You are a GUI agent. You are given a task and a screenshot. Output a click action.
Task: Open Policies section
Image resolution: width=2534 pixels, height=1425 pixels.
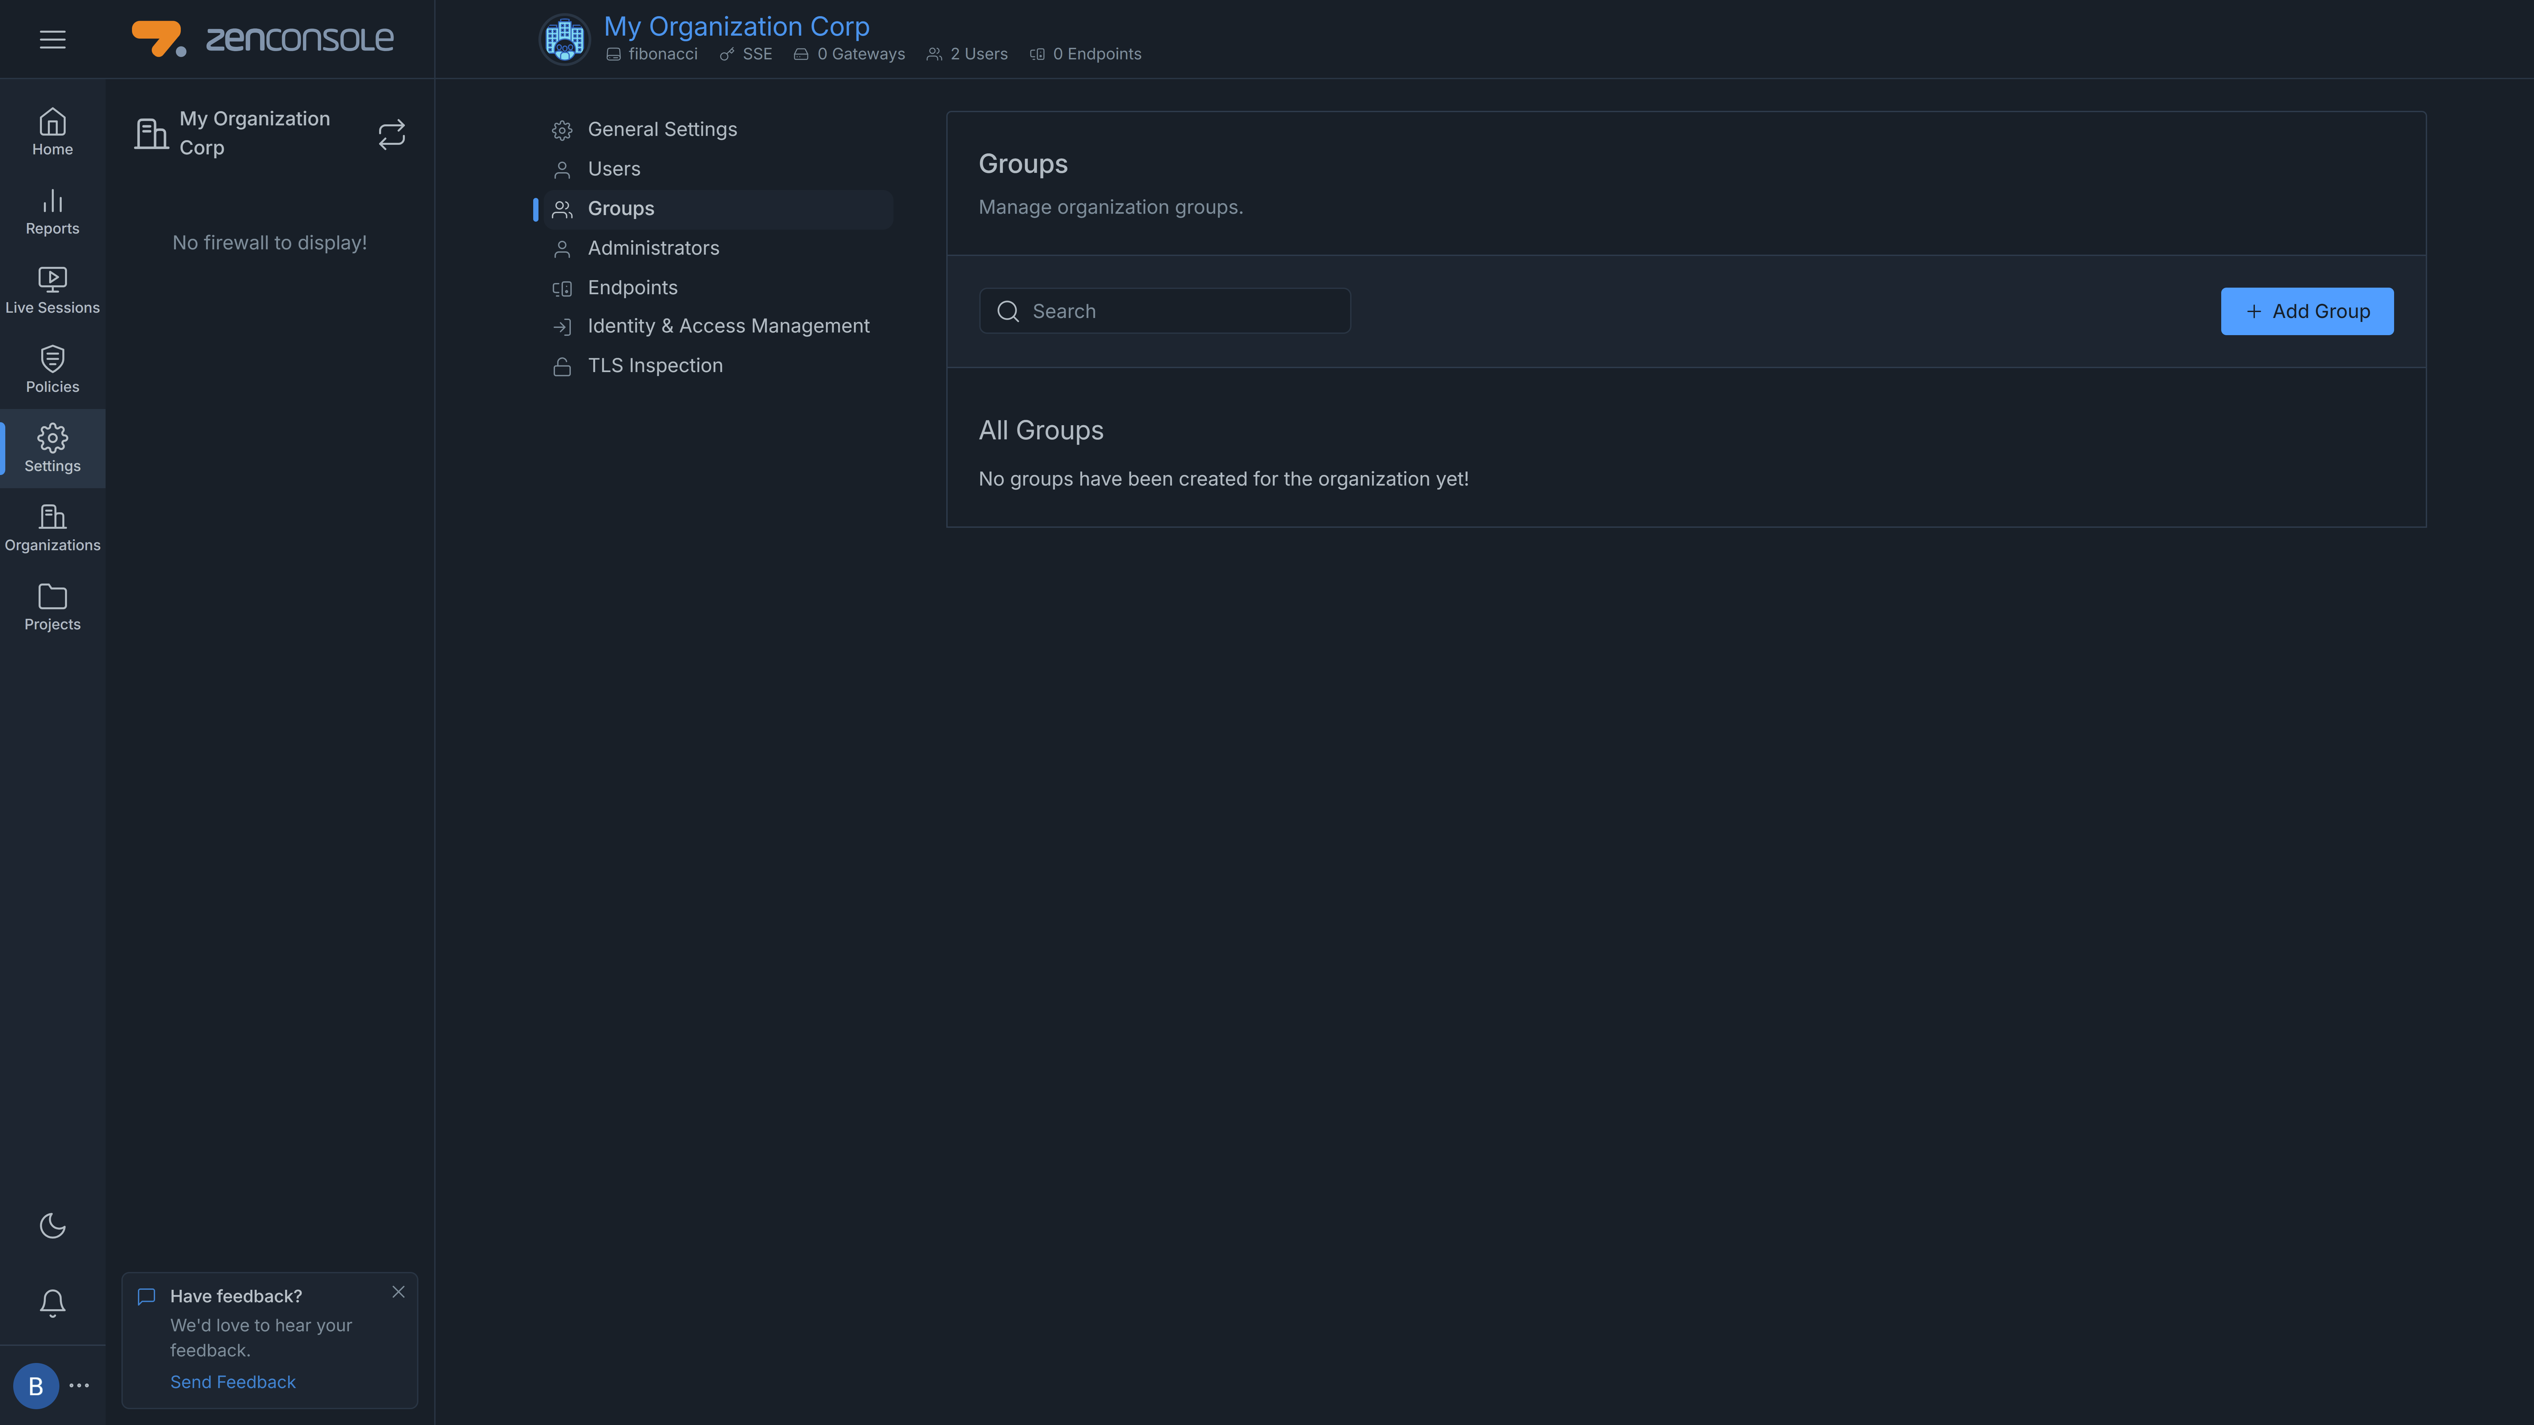tap(52, 370)
